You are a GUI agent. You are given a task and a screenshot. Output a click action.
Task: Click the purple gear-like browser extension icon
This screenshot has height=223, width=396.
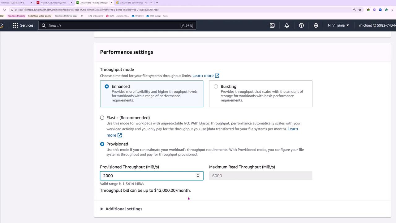(374, 10)
